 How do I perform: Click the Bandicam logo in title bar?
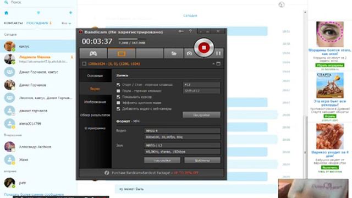tap(81, 32)
